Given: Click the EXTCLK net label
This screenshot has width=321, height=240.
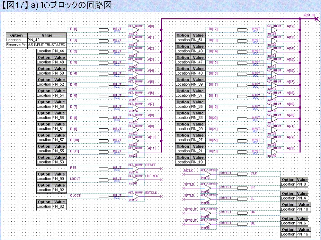Looking at the screenshot, I should pyautogui.click(x=151, y=193).
